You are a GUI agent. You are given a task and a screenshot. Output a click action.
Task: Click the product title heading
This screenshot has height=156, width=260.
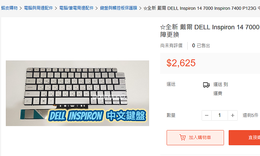tap(210, 31)
